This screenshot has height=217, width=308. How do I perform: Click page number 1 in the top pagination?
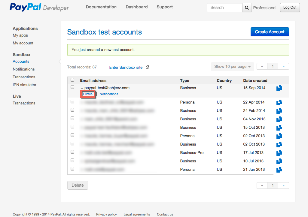click(x=273, y=66)
